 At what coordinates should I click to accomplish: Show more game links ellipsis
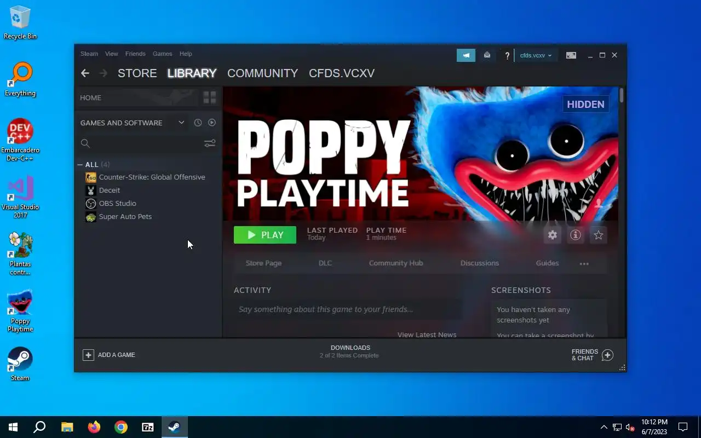click(584, 263)
